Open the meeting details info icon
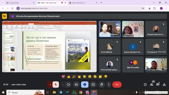Screen dimensions: 169x95 click(x=145, y=84)
